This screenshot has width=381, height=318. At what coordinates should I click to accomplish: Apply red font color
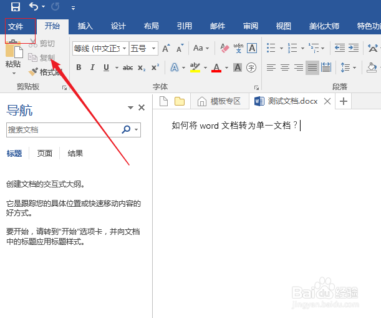[216, 67]
